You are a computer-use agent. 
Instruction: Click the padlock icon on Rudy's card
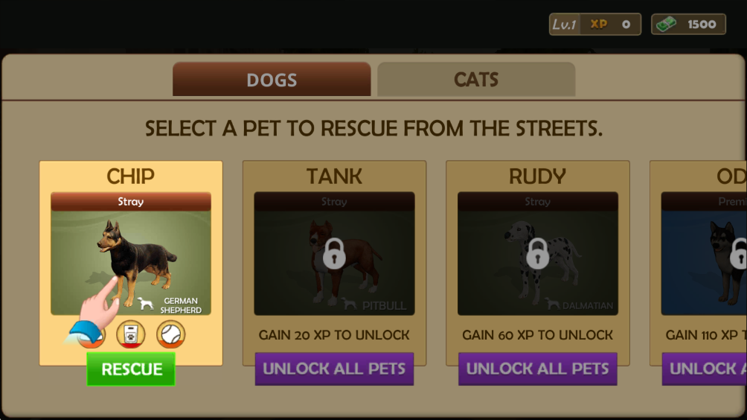click(537, 253)
